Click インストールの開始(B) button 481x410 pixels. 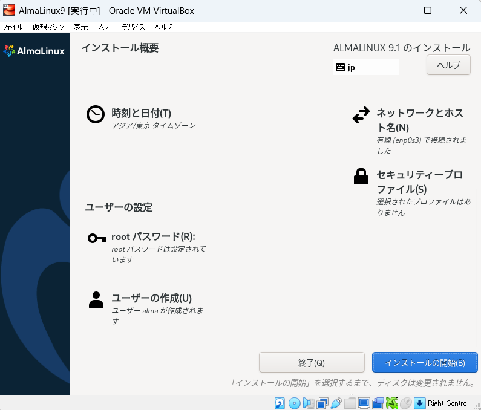pos(425,362)
